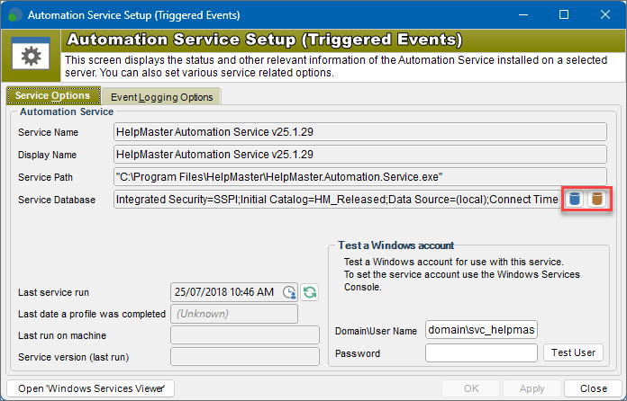Click the Last run on machine field

(x=245, y=335)
